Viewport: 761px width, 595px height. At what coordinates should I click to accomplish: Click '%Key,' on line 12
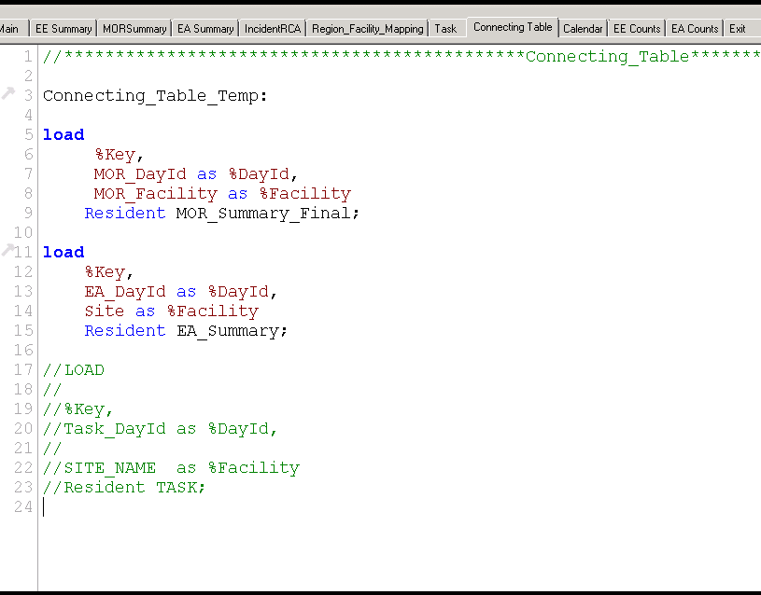click(x=108, y=271)
